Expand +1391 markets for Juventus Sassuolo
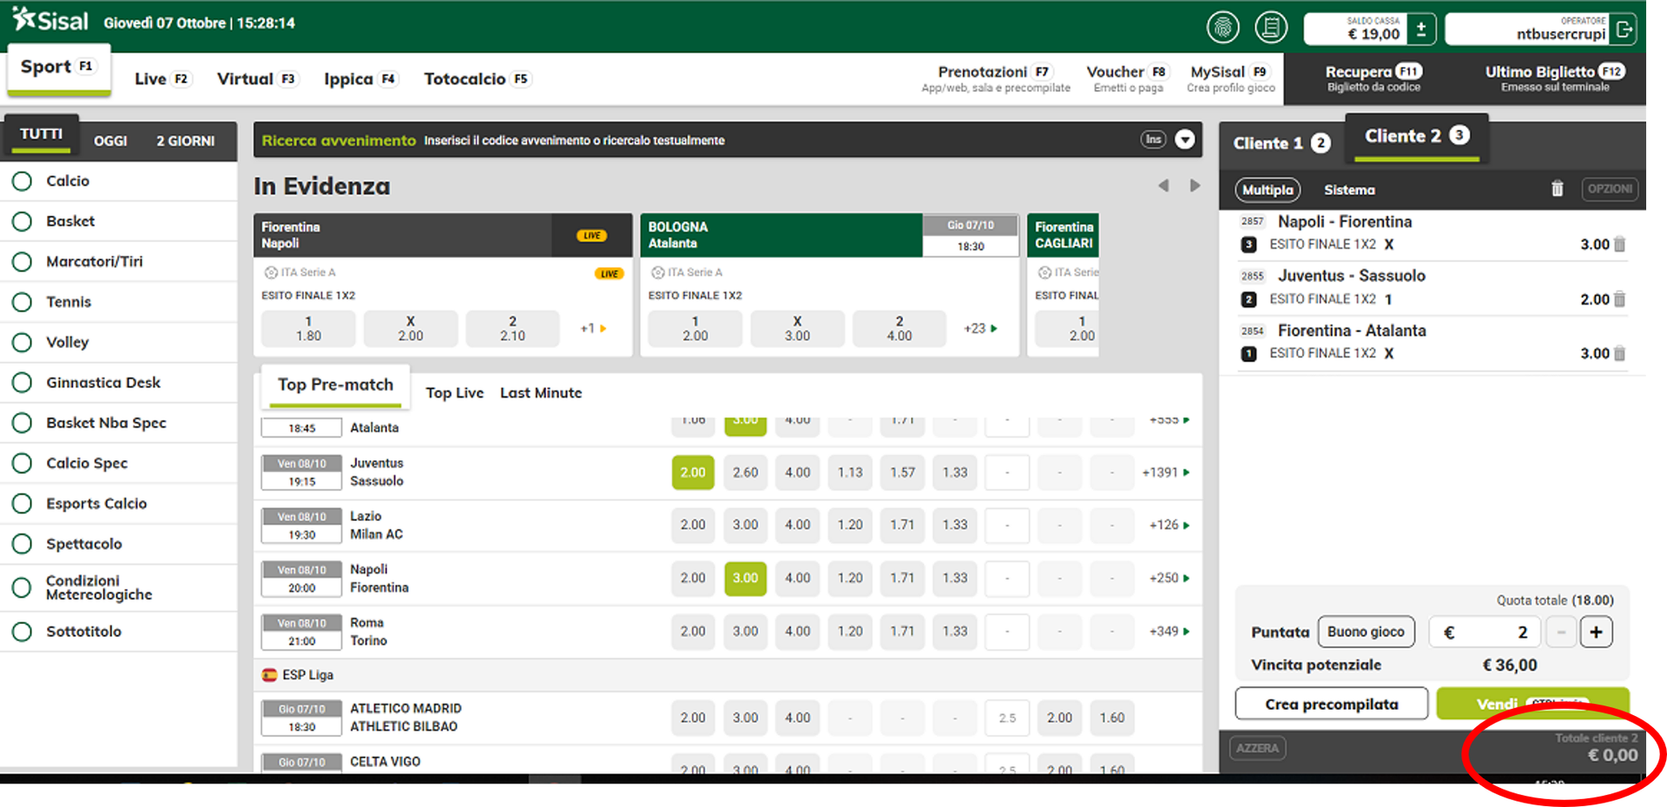The height and width of the screenshot is (807, 1667). (1166, 472)
